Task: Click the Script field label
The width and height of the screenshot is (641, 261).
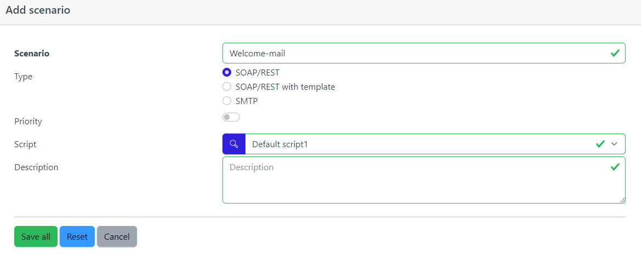Action: coord(25,144)
